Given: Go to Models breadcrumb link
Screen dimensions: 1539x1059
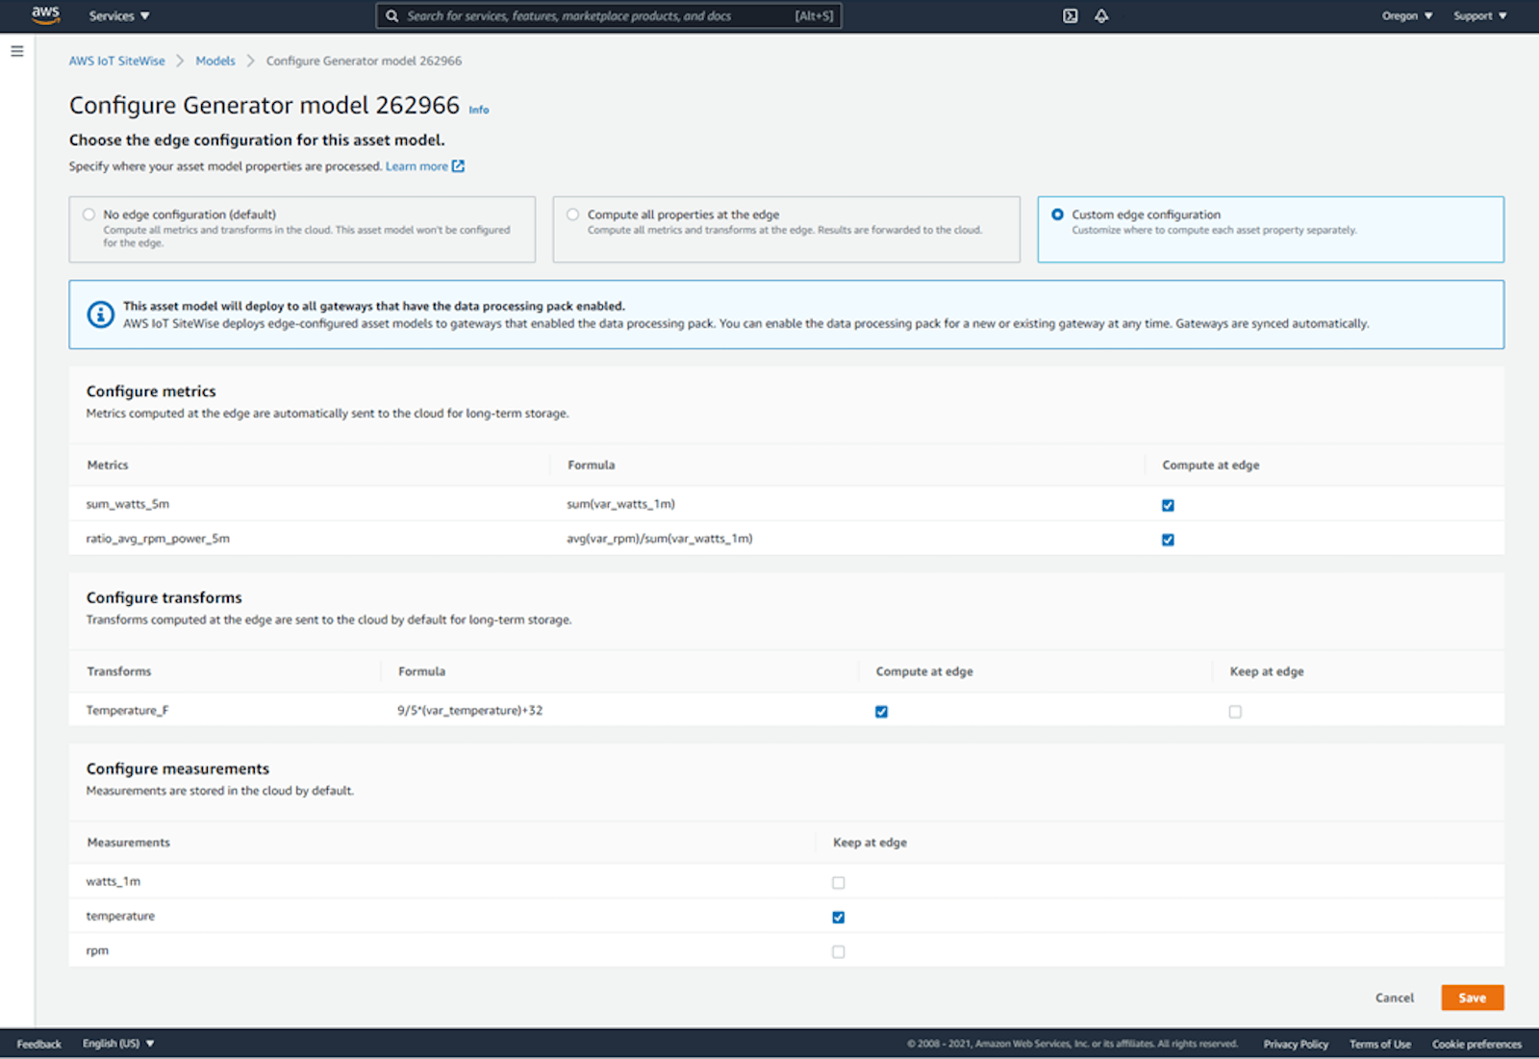Looking at the screenshot, I should coord(215,61).
